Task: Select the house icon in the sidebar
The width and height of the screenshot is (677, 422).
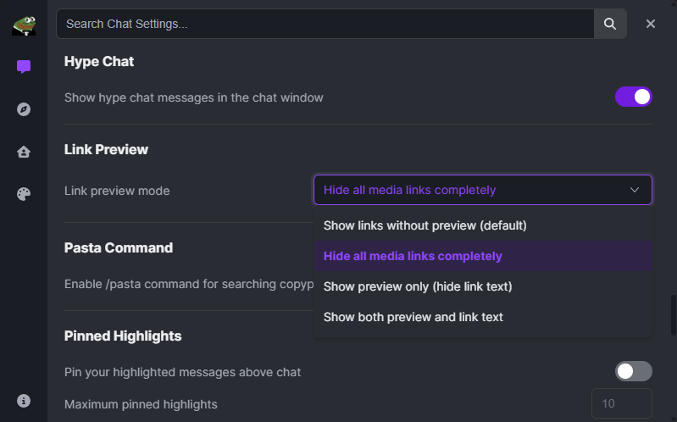Action: pyautogui.click(x=24, y=152)
